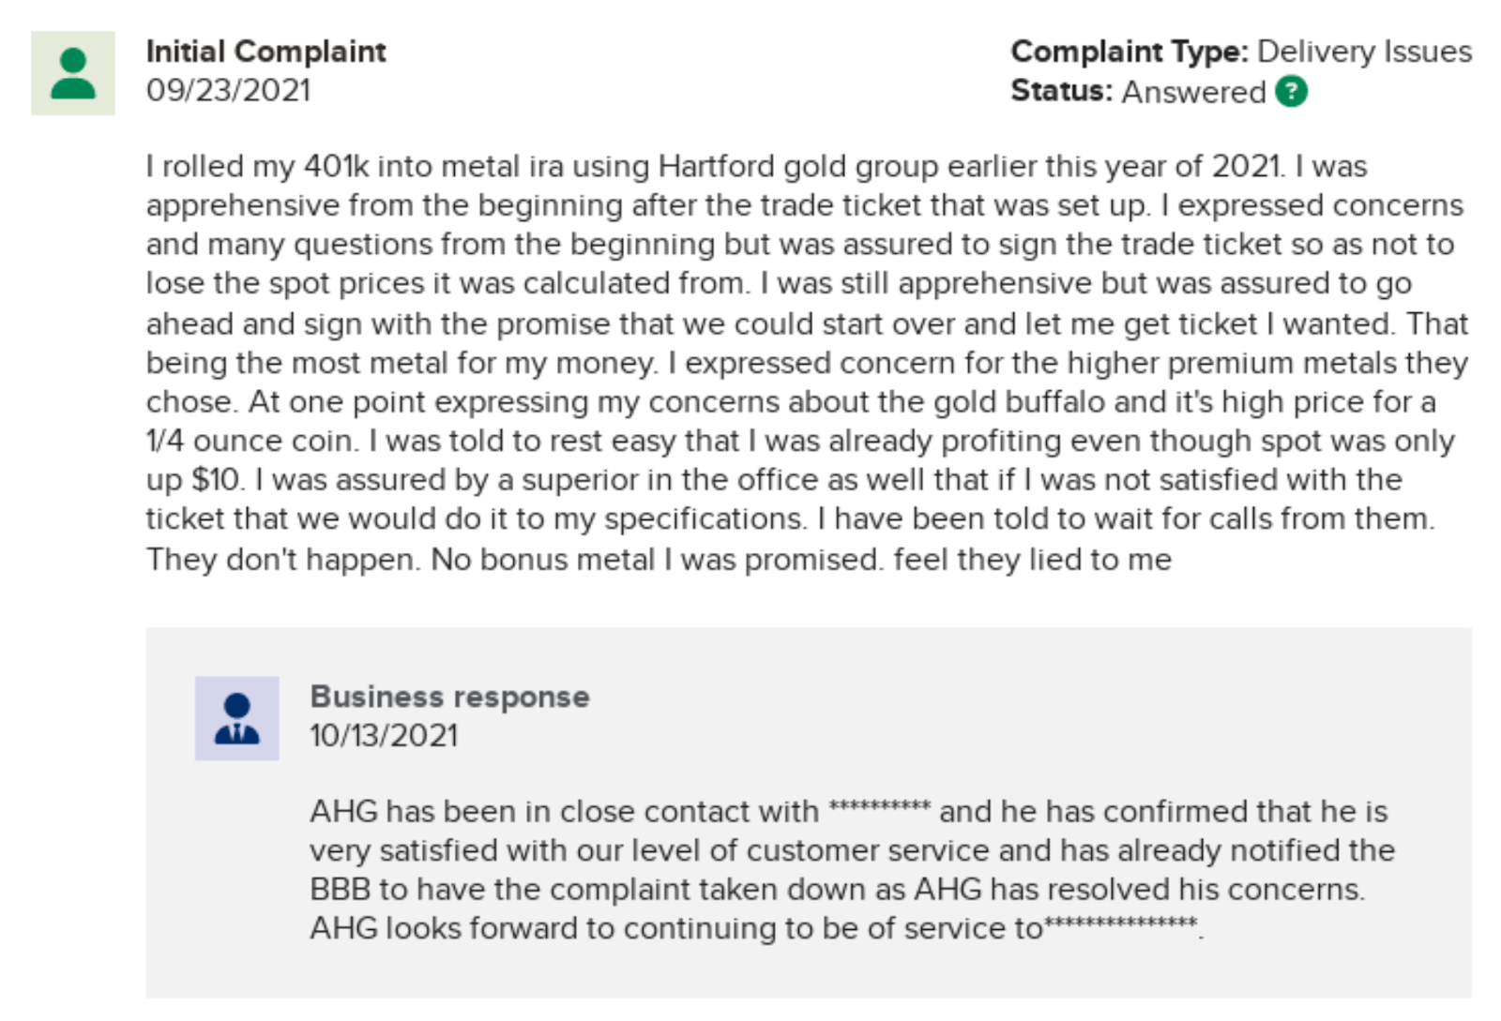This screenshot has width=1501, height=1021.
Task: Click the "Business response" heading
Action: point(449,697)
